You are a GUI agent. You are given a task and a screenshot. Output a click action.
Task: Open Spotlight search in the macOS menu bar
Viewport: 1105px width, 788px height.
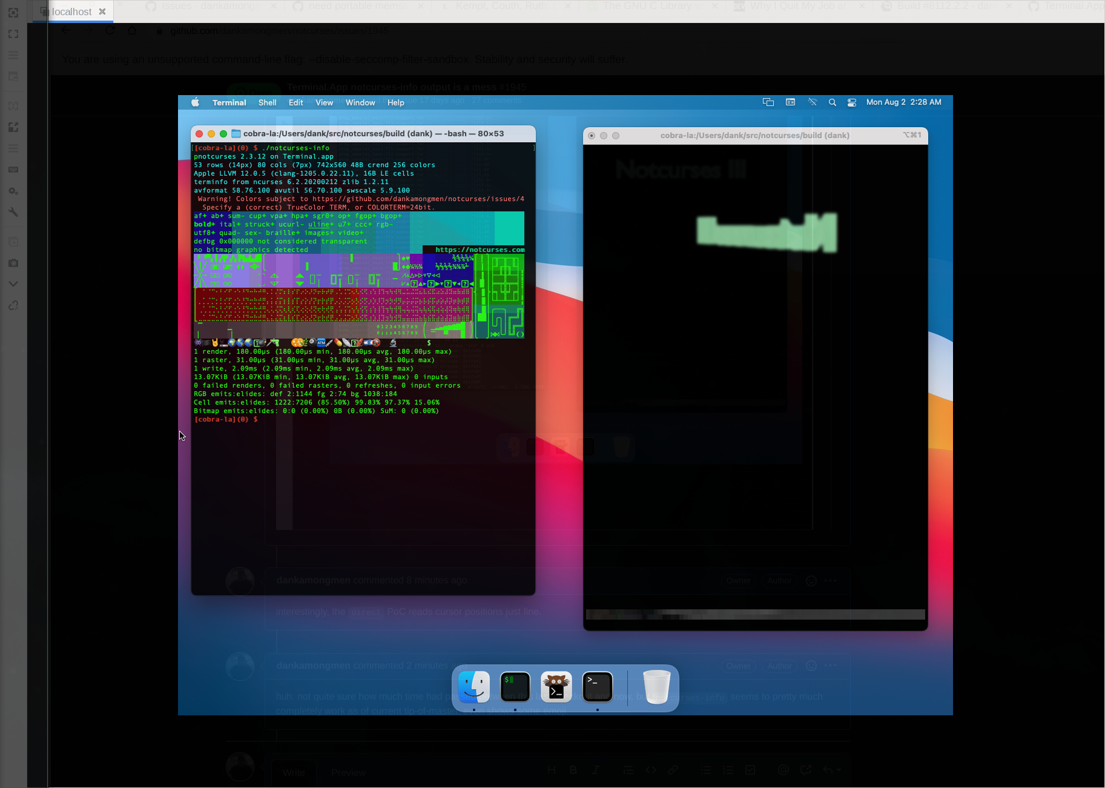coord(832,102)
